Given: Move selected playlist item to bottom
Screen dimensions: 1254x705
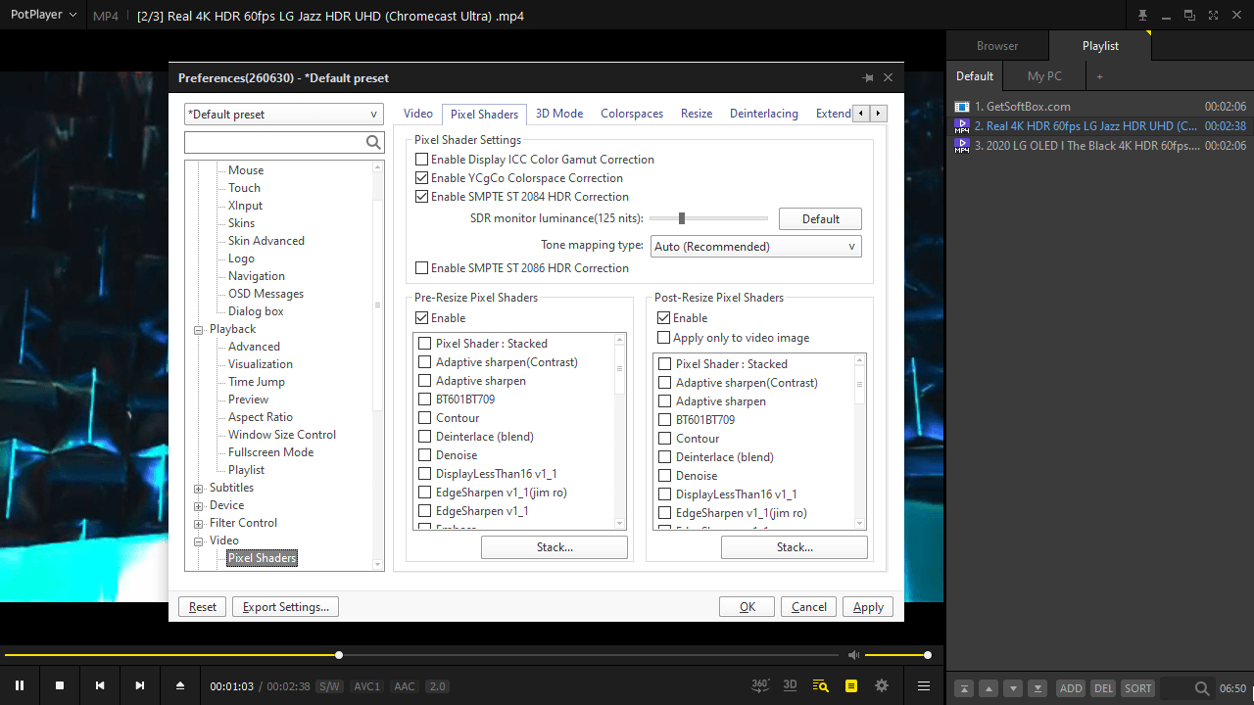Looking at the screenshot, I should (x=1038, y=688).
